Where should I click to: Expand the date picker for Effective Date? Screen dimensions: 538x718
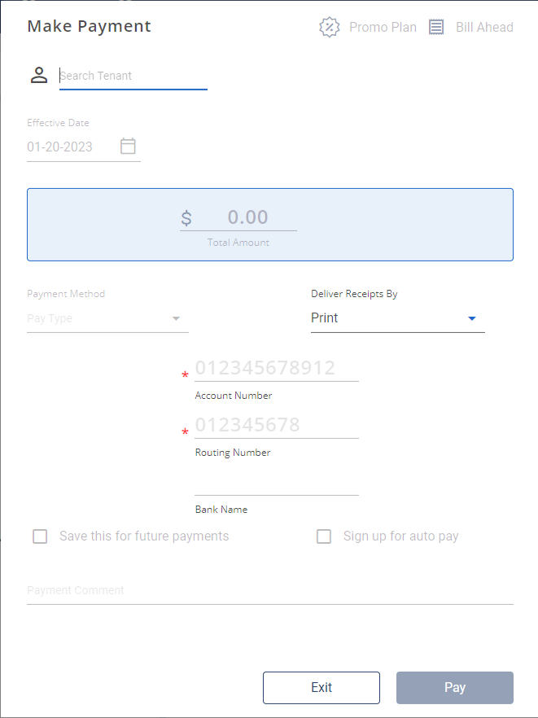(x=128, y=147)
